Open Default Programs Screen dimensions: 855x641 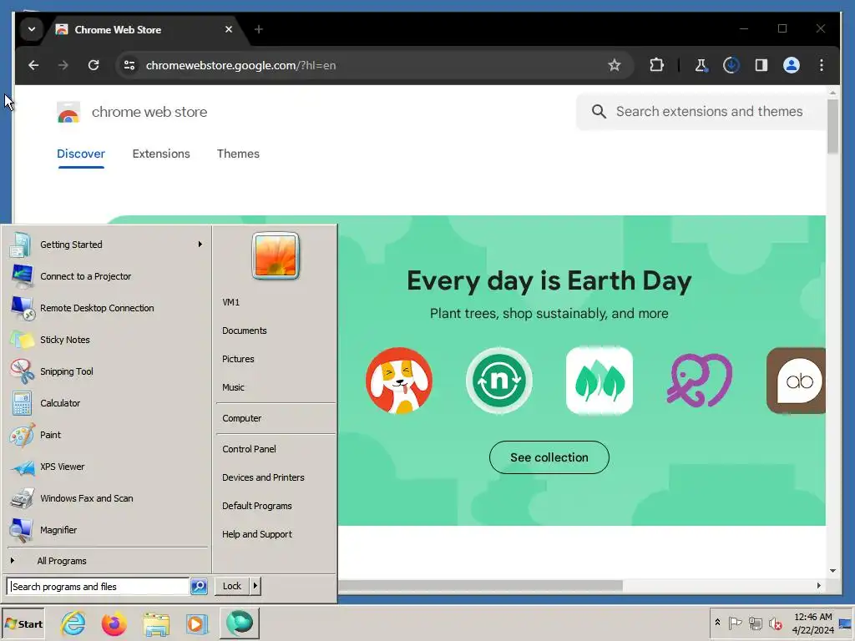pos(276,506)
